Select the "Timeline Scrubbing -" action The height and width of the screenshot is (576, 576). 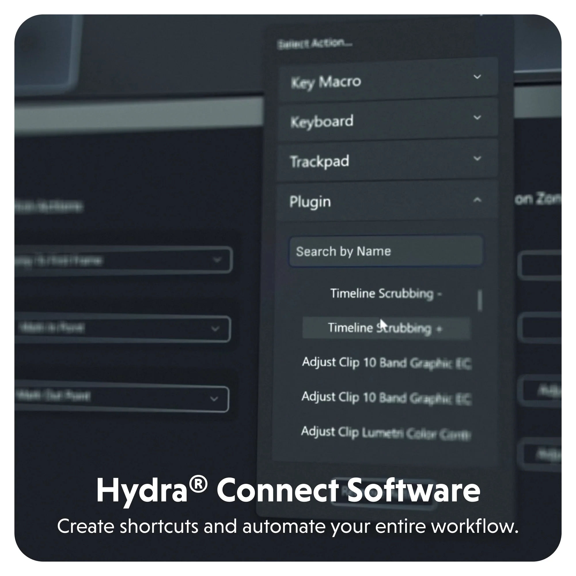[x=386, y=294]
